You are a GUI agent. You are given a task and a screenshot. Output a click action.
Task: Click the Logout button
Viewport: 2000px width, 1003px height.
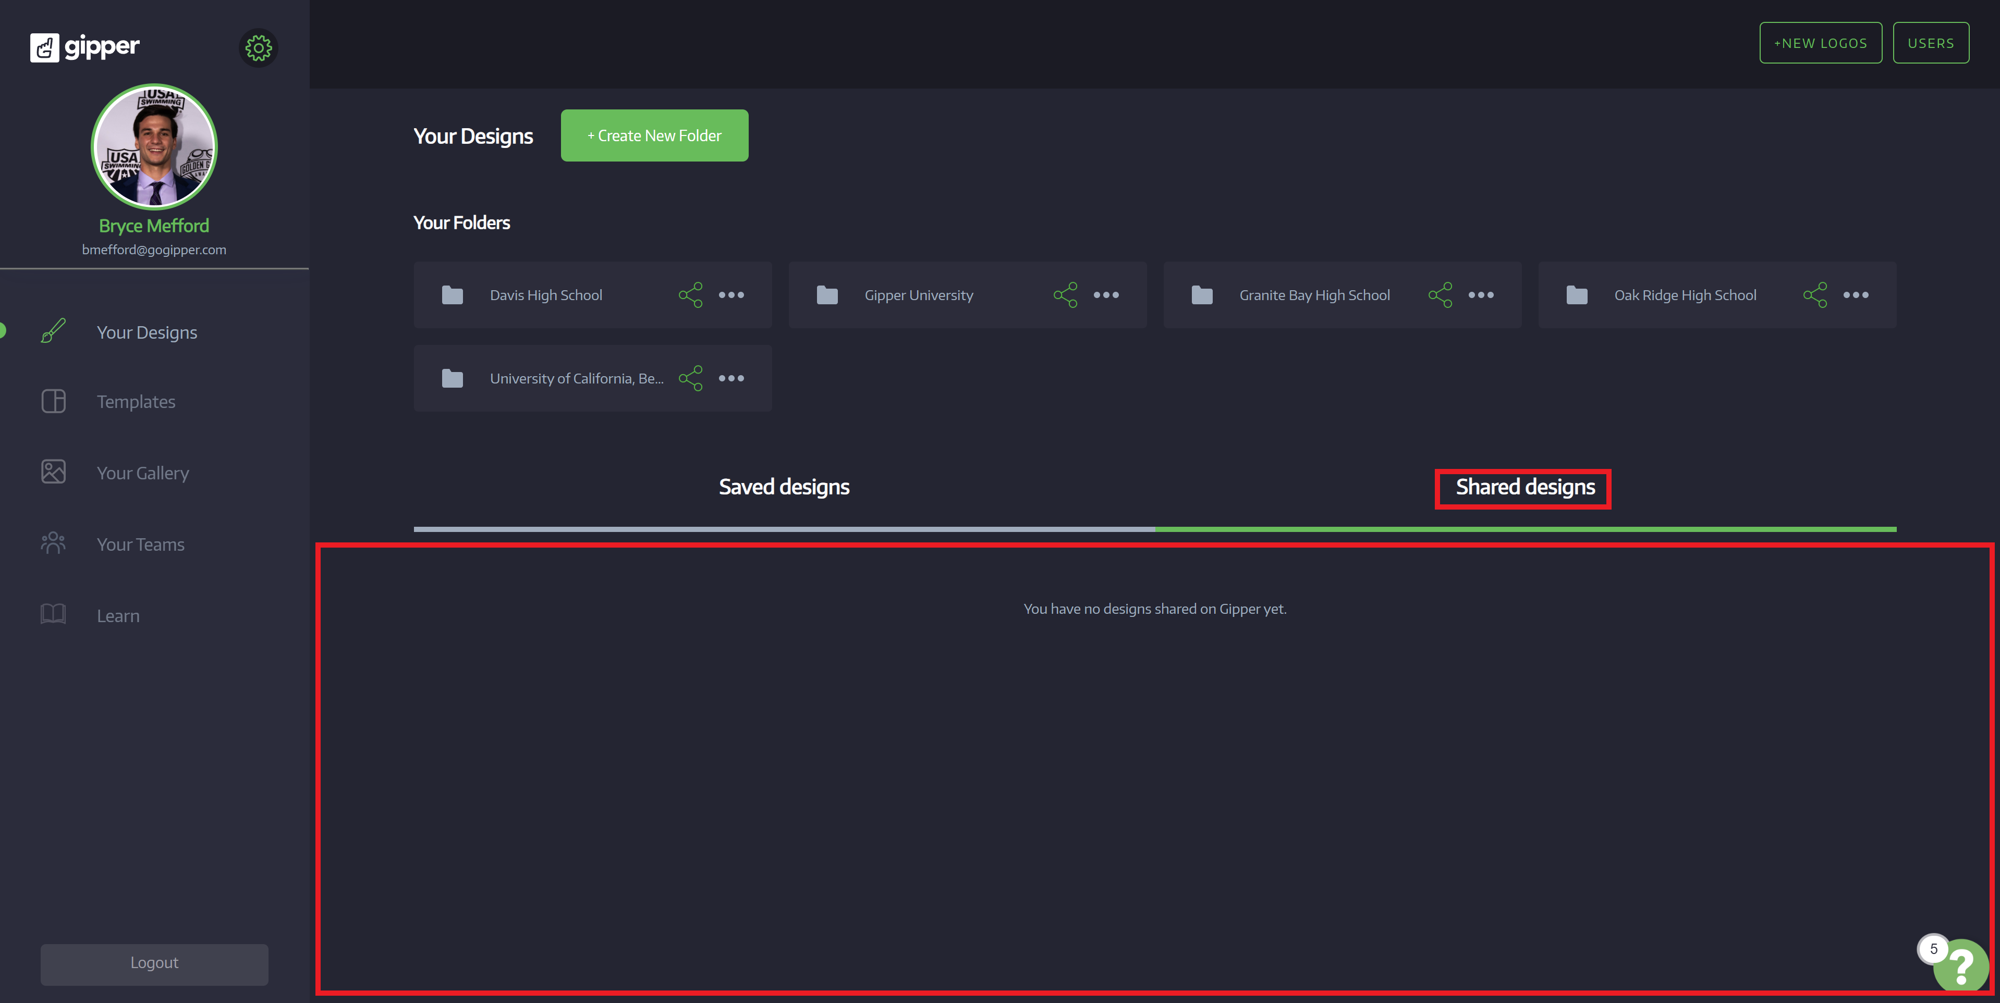click(x=154, y=963)
